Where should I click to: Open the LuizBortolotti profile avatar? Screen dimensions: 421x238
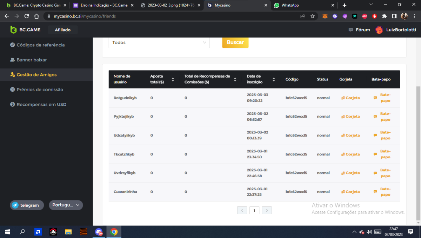379,30
